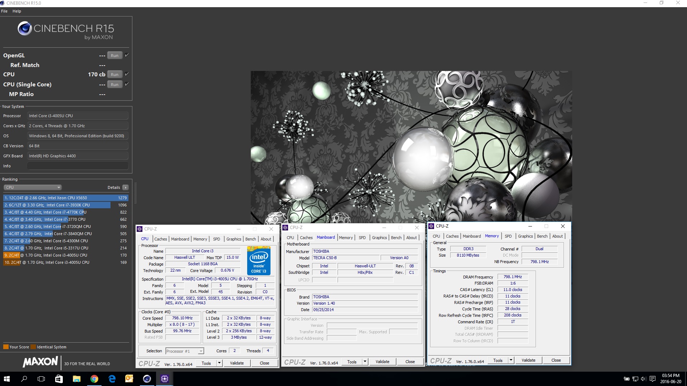The height and width of the screenshot is (386, 687).
Task: Expand Tools dropdown in Mainboard window
Action: click(365, 362)
